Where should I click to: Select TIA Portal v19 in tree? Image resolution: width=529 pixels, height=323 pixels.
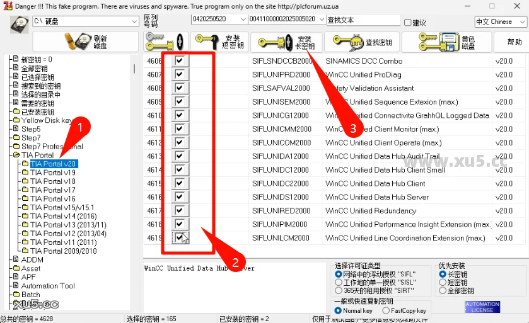coord(52,173)
